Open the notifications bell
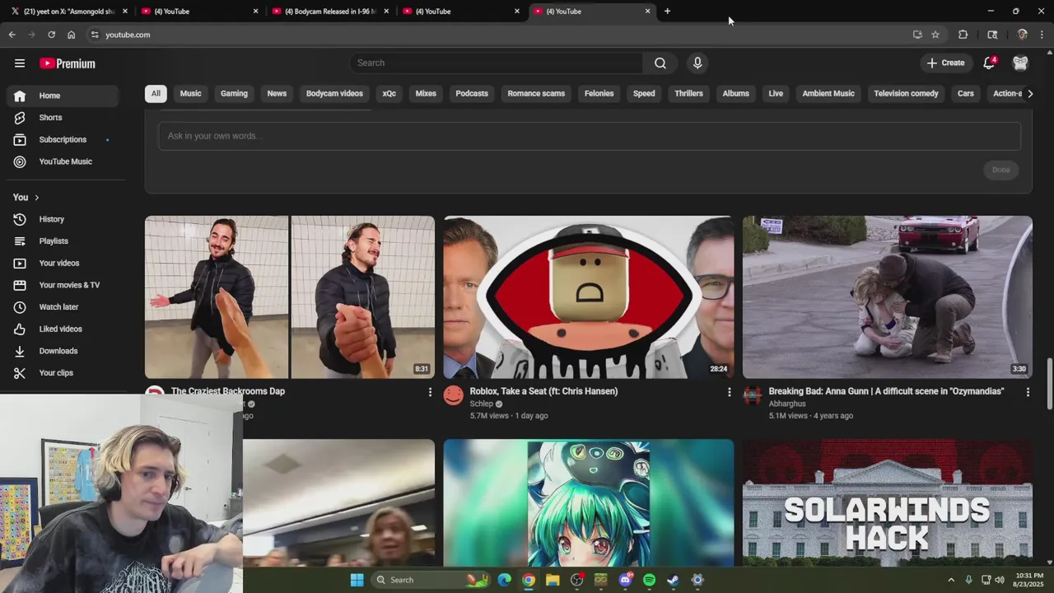This screenshot has height=593, width=1054. tap(990, 63)
